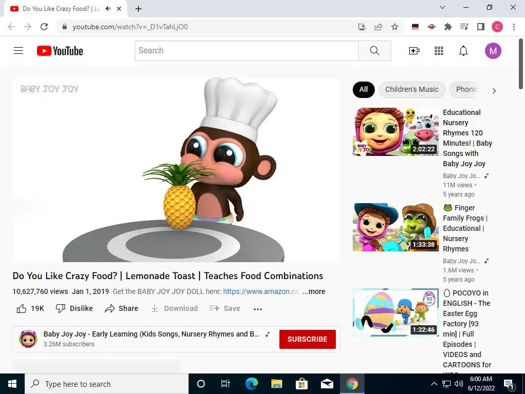Open the YouTube hamburger guide menu
This screenshot has height=394, width=525.
[x=18, y=51]
